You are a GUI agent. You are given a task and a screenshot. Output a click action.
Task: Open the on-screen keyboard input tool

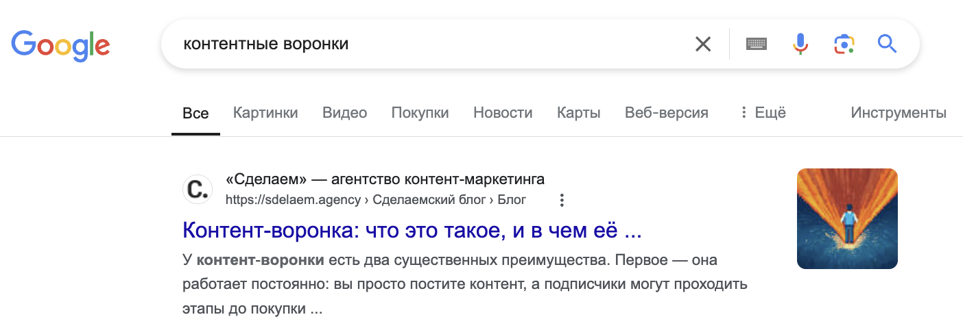[757, 45]
